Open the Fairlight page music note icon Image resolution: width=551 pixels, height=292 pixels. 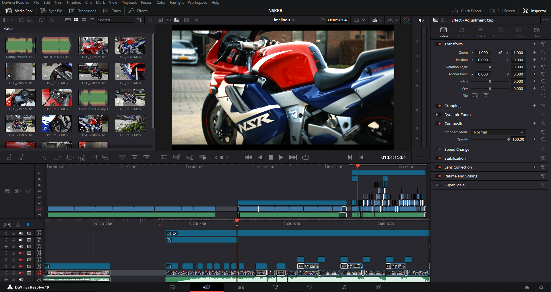(x=344, y=287)
